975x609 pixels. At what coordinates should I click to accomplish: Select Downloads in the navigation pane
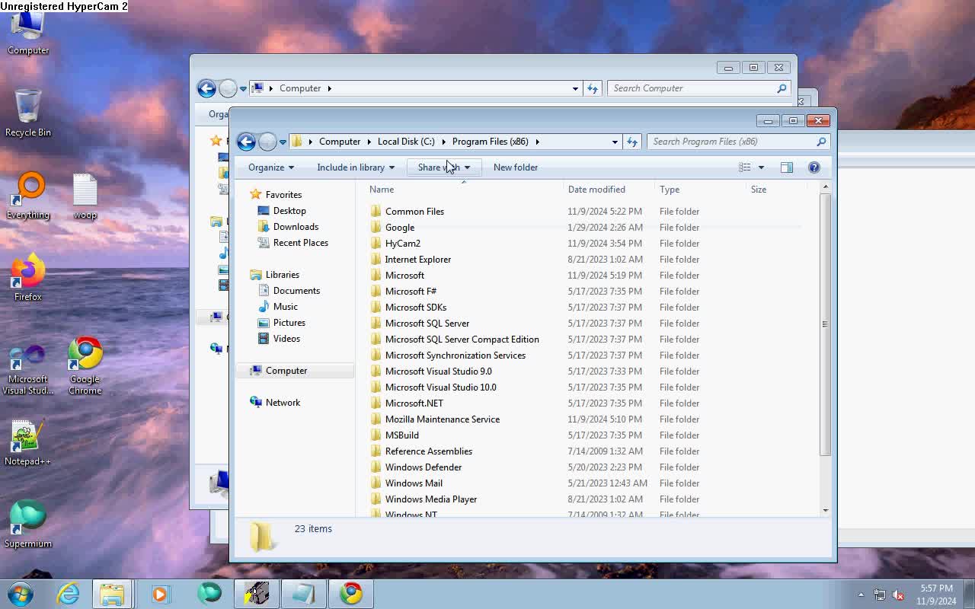click(x=296, y=227)
